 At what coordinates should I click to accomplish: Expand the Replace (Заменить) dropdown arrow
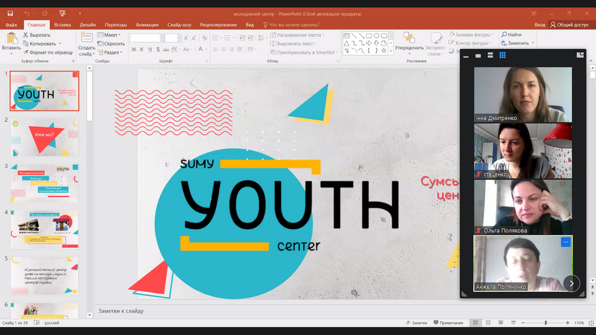coord(533,44)
